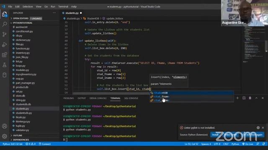Pick stud_fname autocomplete suggestion
Viewport: 268px width, 150px height.
tap(192, 97)
